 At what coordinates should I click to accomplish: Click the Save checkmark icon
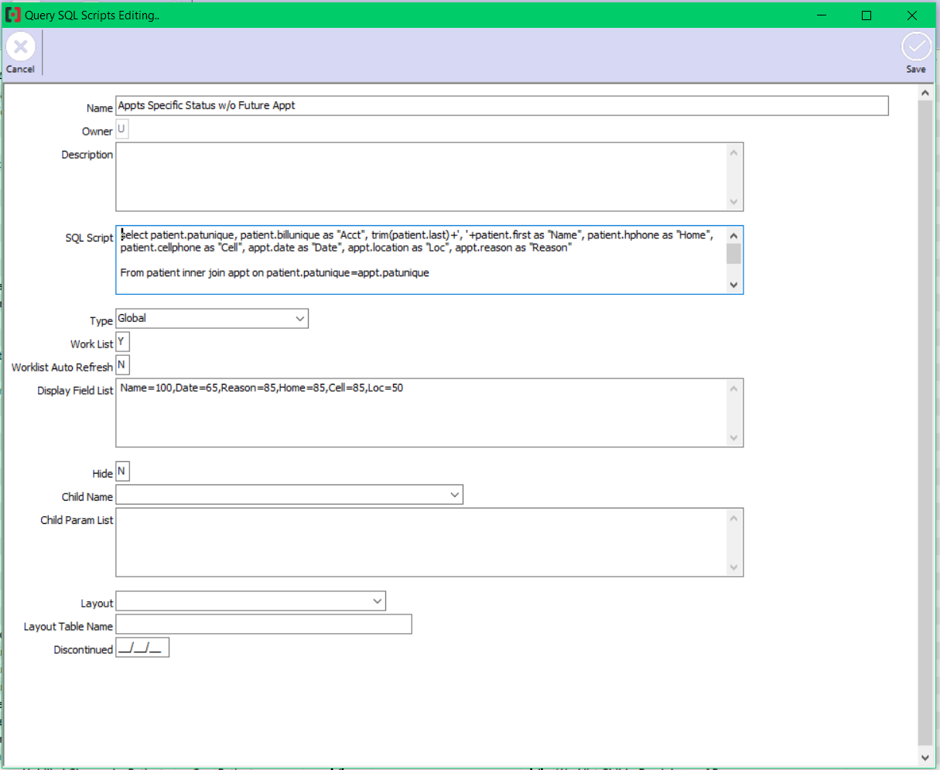click(x=916, y=48)
